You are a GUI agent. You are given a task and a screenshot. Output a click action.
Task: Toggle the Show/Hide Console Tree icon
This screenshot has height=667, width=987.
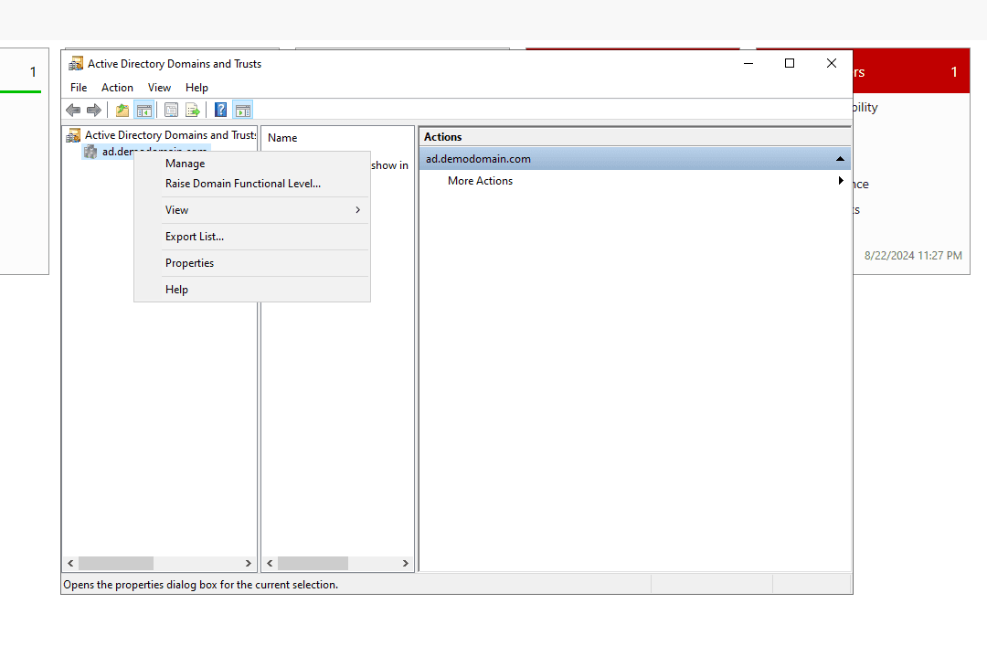point(143,111)
